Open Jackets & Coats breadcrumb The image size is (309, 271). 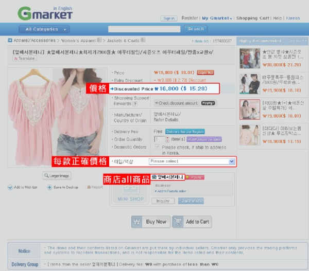123,41
